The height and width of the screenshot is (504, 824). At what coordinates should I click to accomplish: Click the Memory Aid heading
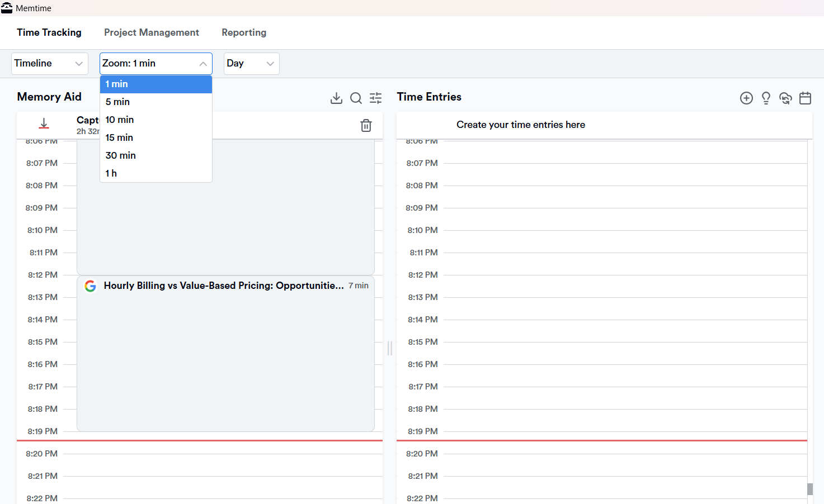coord(49,97)
